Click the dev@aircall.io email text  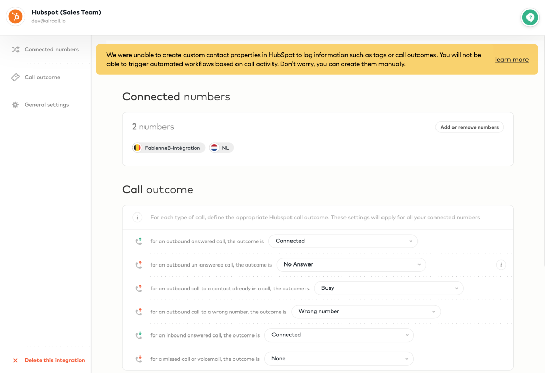[48, 21]
